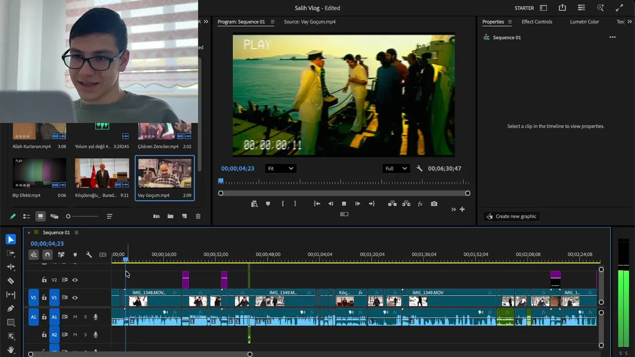Click the captions CC icon in timeline
635x357 pixels.
(103, 254)
